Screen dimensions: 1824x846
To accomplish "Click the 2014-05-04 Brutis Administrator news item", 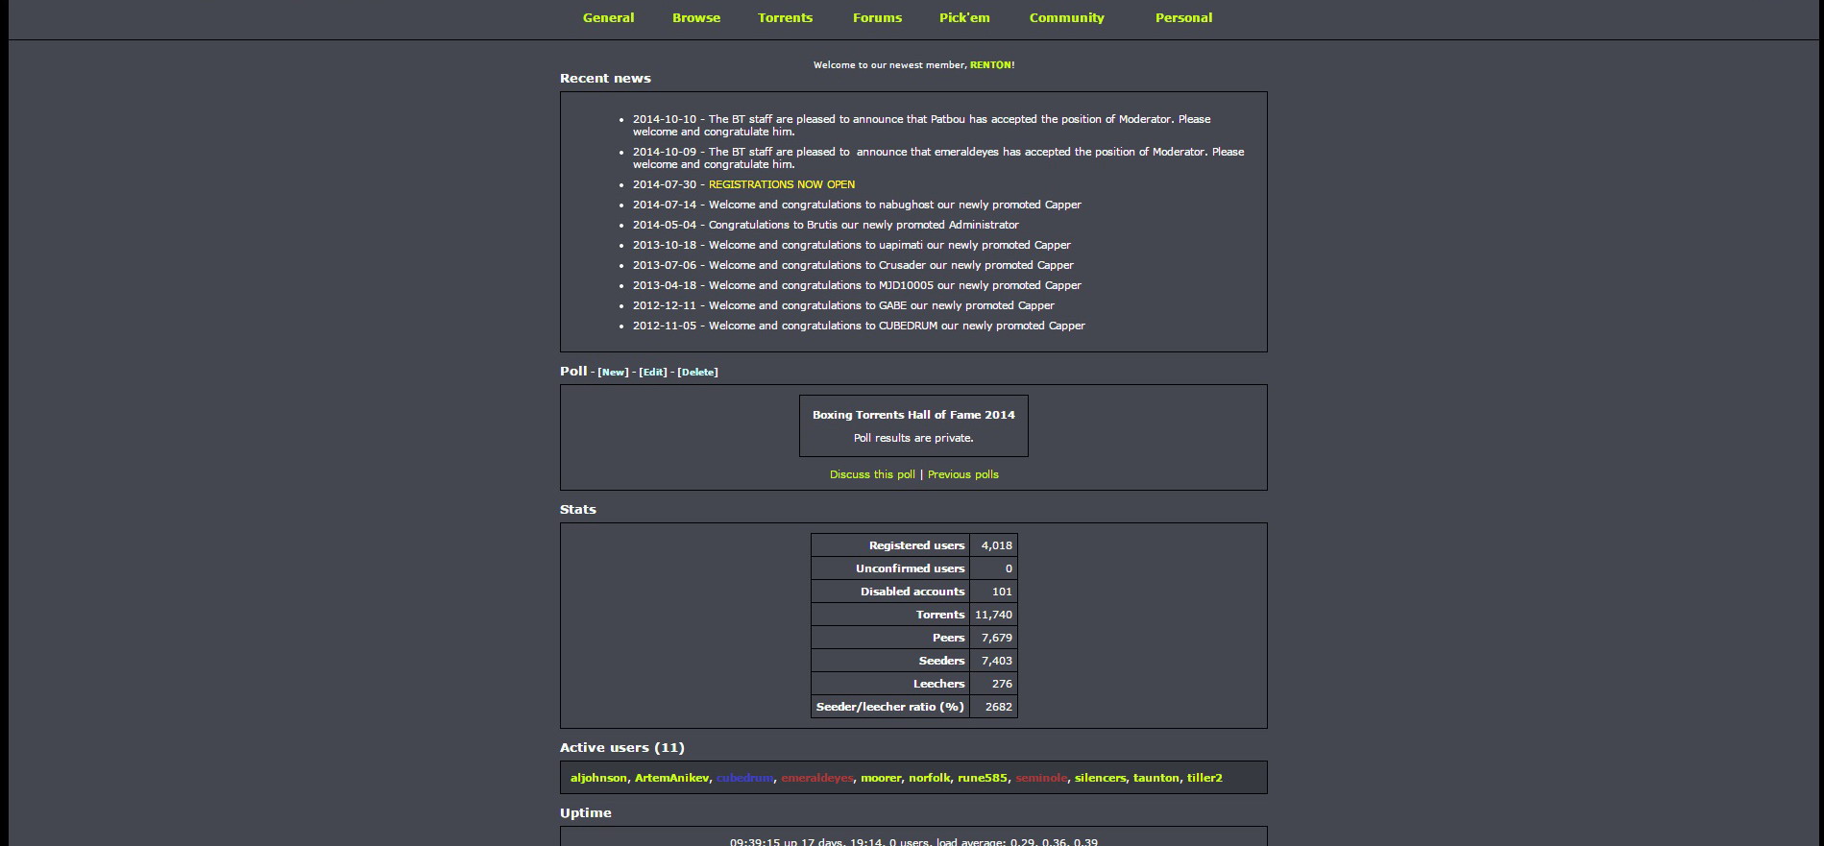I will click(826, 225).
